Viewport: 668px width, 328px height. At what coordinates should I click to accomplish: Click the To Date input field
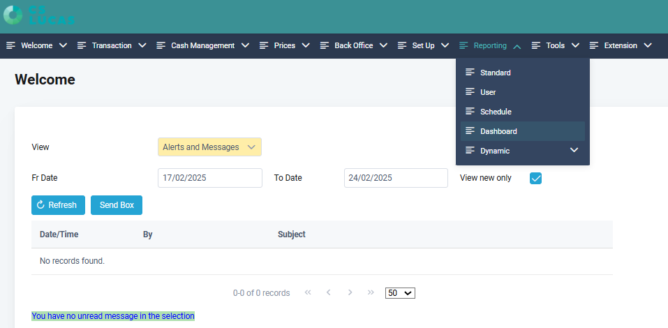(395, 178)
